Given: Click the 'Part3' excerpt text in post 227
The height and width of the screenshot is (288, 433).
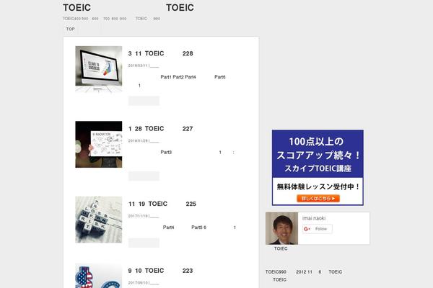Looking at the screenshot, I should click(x=166, y=152).
